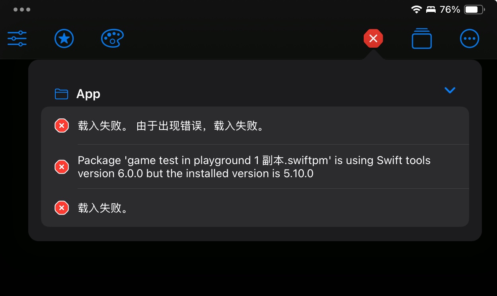Collapse the App section chevron
Image resolution: width=497 pixels, height=296 pixels.
click(x=450, y=91)
